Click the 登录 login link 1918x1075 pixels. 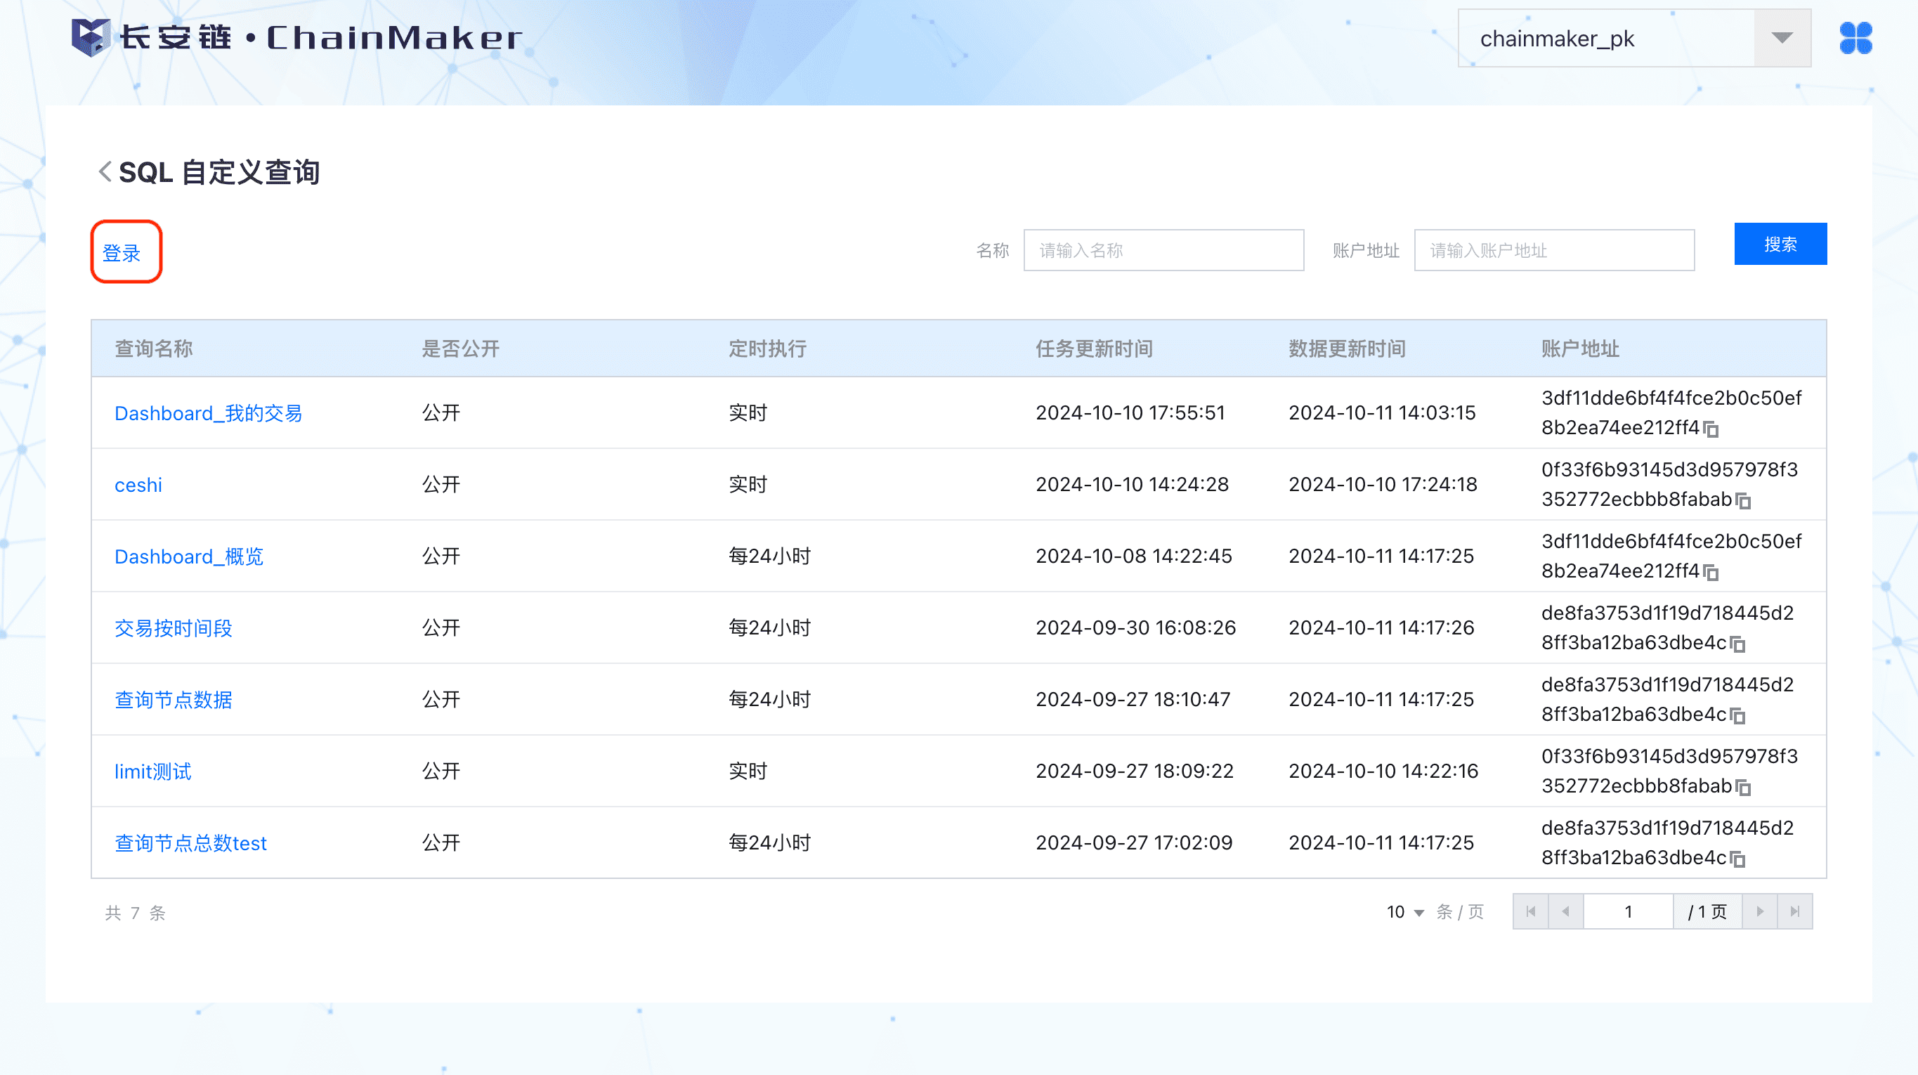(122, 253)
